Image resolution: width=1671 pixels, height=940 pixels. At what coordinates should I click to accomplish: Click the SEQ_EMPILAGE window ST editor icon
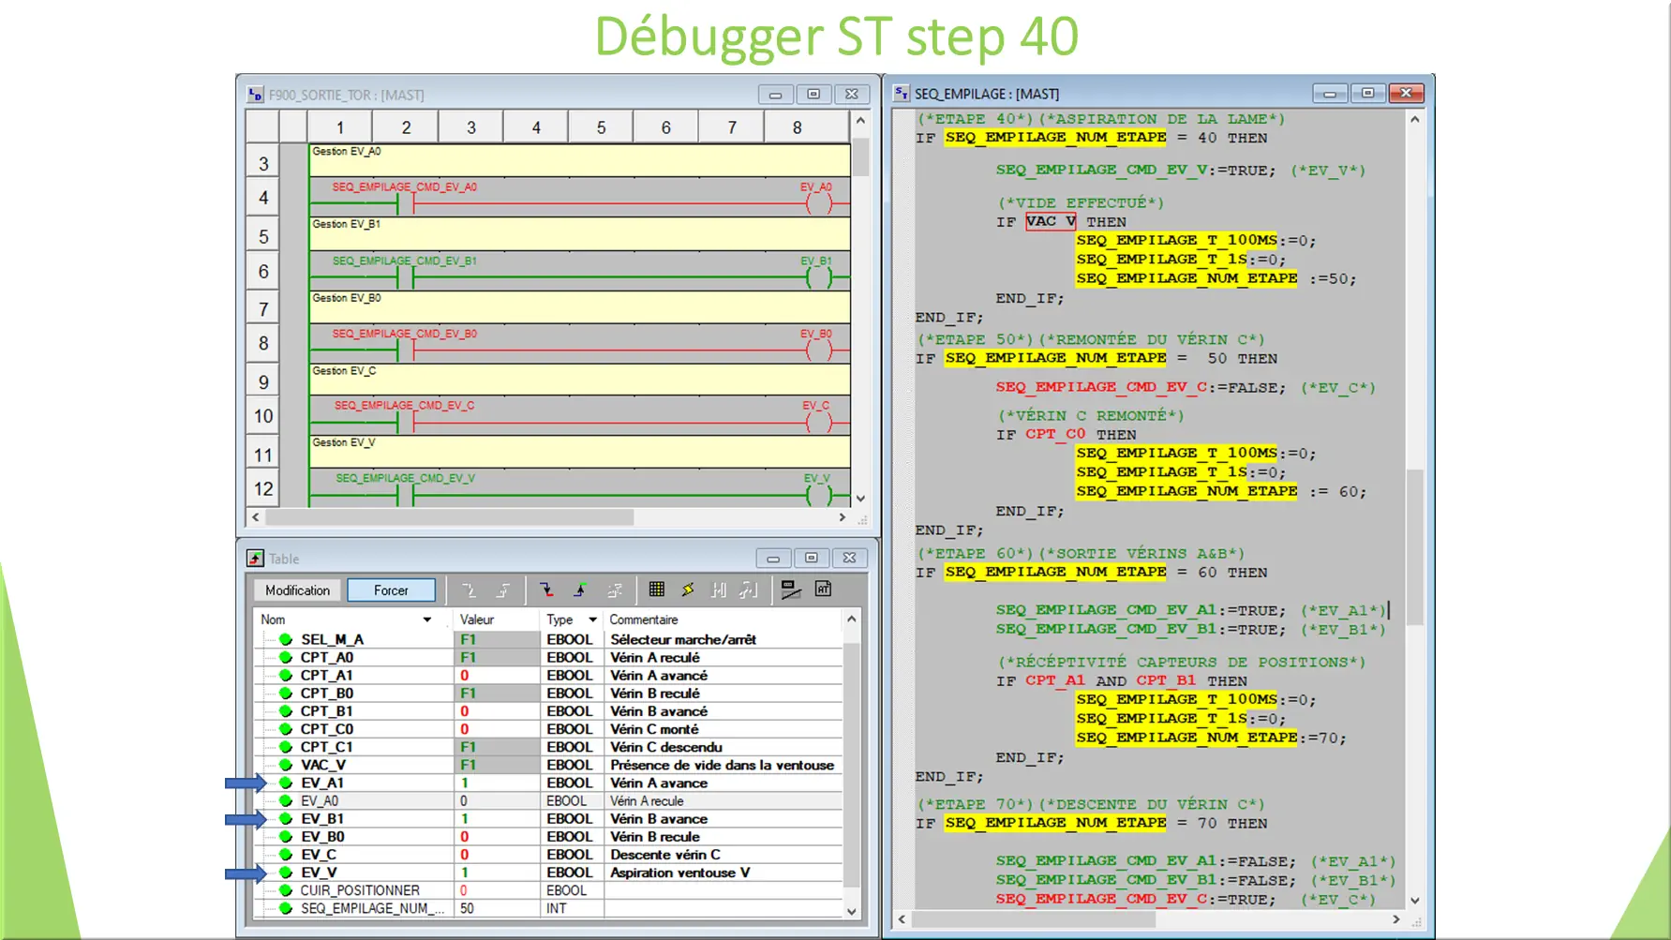coord(902,93)
